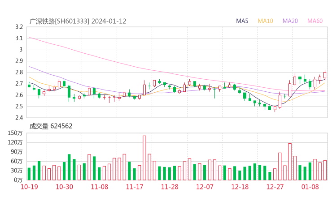332x197 pixels.
Task: Click the 11-17 date axis label
Action: pyautogui.click(x=135, y=187)
